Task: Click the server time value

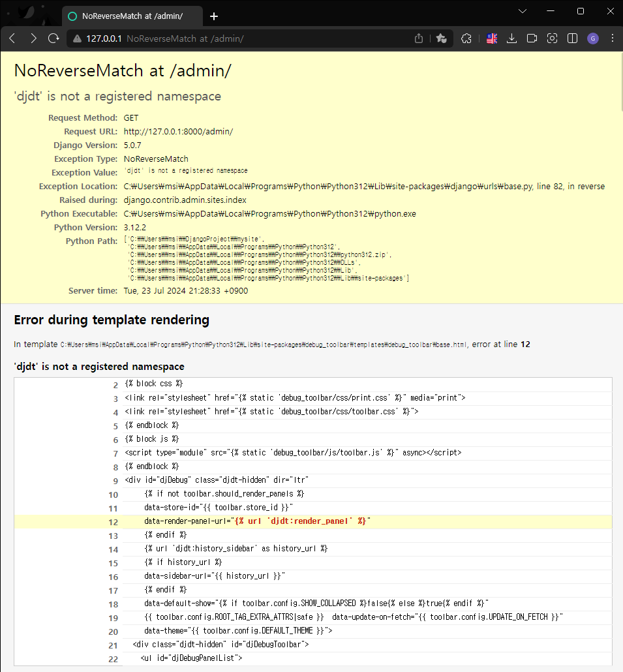Action: (x=186, y=291)
